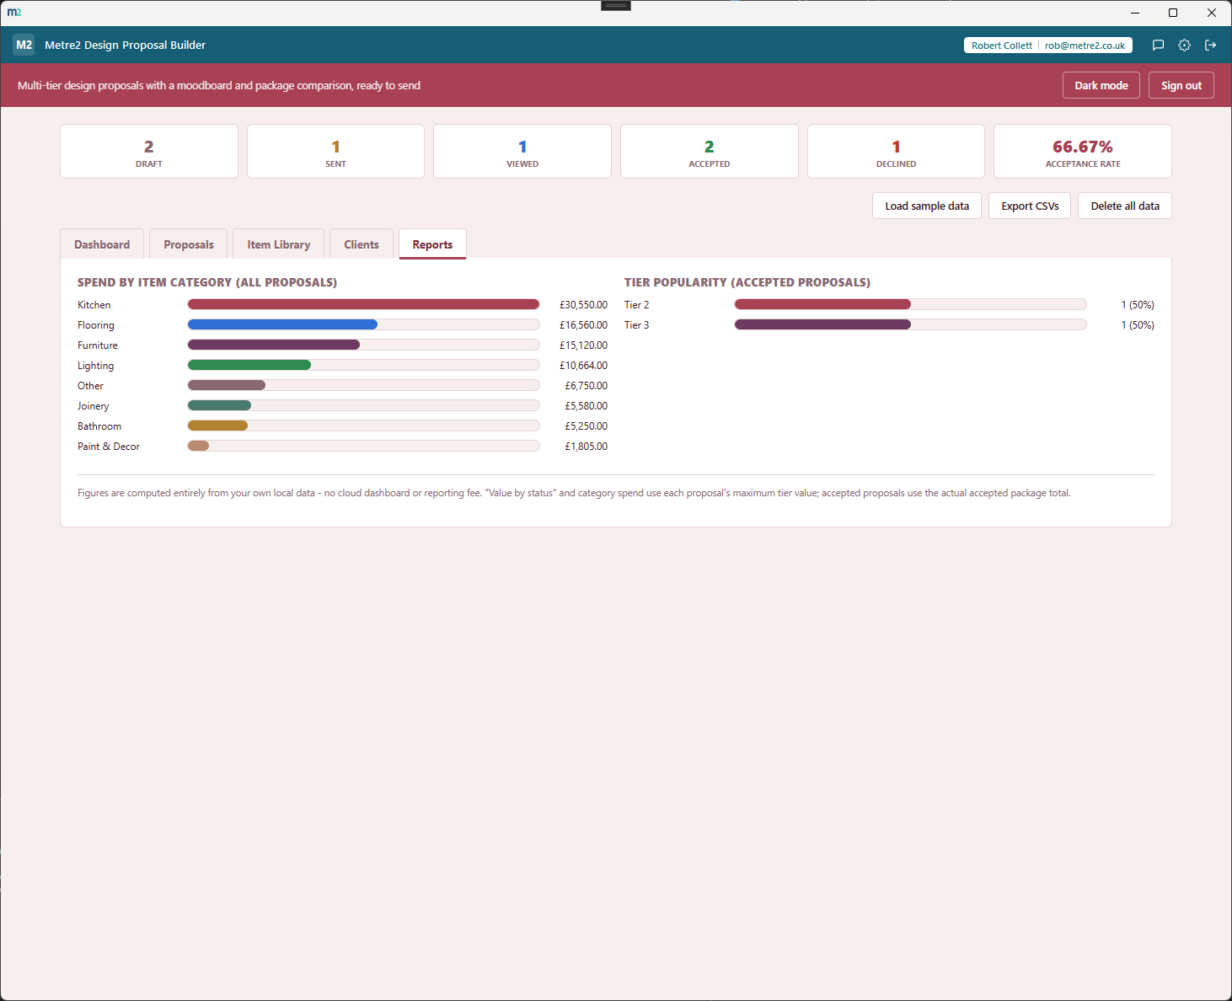The height and width of the screenshot is (1001, 1232).
Task: Click the £10,664.00 Lighting value
Action: (583, 366)
